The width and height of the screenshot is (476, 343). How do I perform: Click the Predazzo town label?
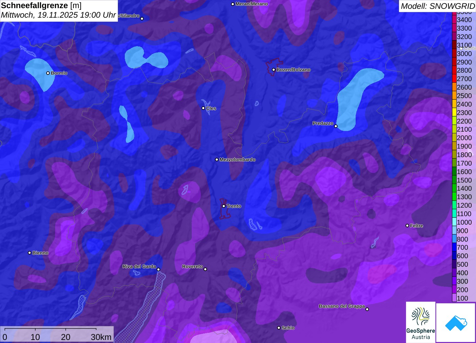(323, 123)
